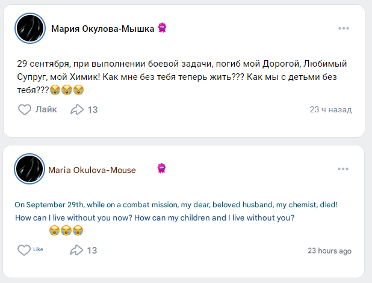Click the share arrow on the English post
This screenshot has height=283, width=372.
(x=77, y=250)
